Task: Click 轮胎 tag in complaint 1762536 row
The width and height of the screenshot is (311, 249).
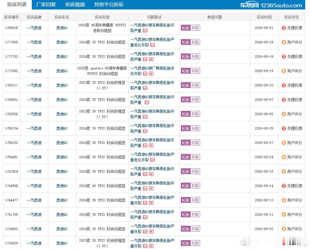Action: [185, 114]
